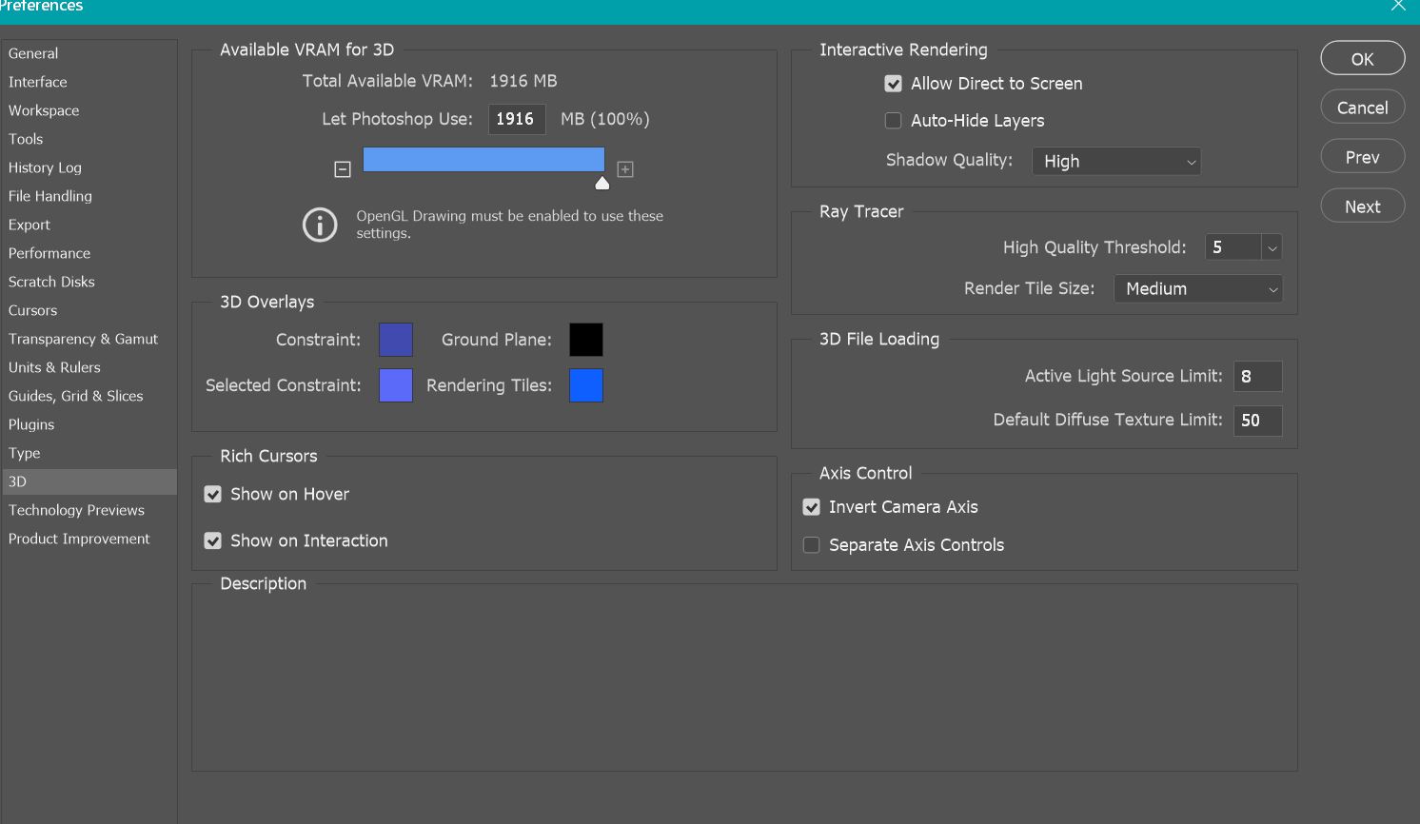Go to File Handling preferences
The height and width of the screenshot is (824, 1420).
[89, 196]
